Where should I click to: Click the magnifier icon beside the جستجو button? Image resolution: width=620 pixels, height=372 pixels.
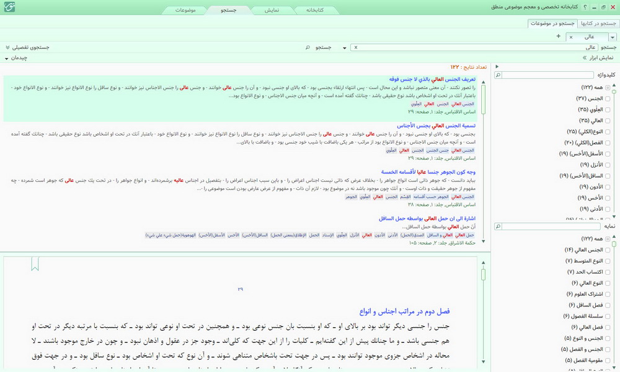(308, 48)
